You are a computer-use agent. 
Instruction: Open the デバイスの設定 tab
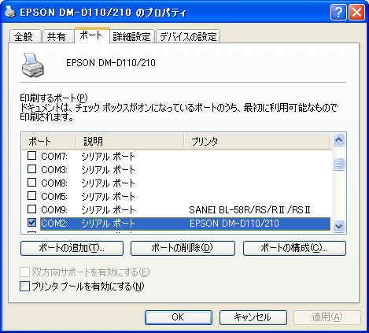point(188,36)
